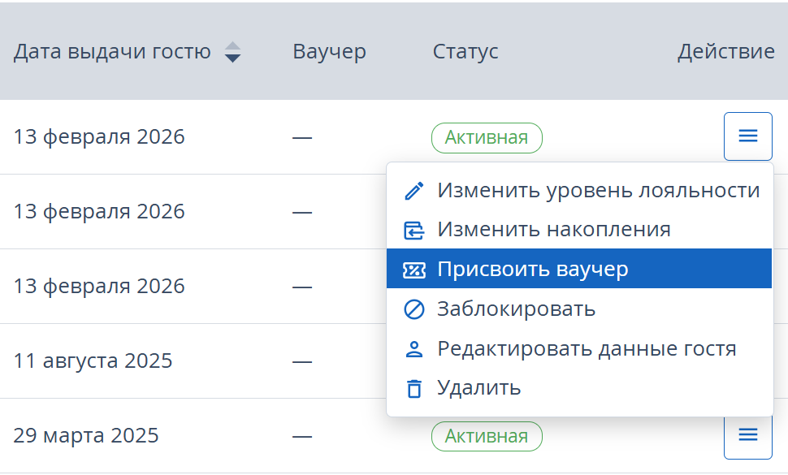The width and height of the screenshot is (788, 475).
Task: Click the voucher dash in 29 марта 2025 row
Action: click(302, 436)
